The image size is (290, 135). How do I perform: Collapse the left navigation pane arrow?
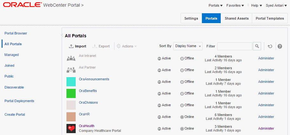pyautogui.click(x=62, y=35)
